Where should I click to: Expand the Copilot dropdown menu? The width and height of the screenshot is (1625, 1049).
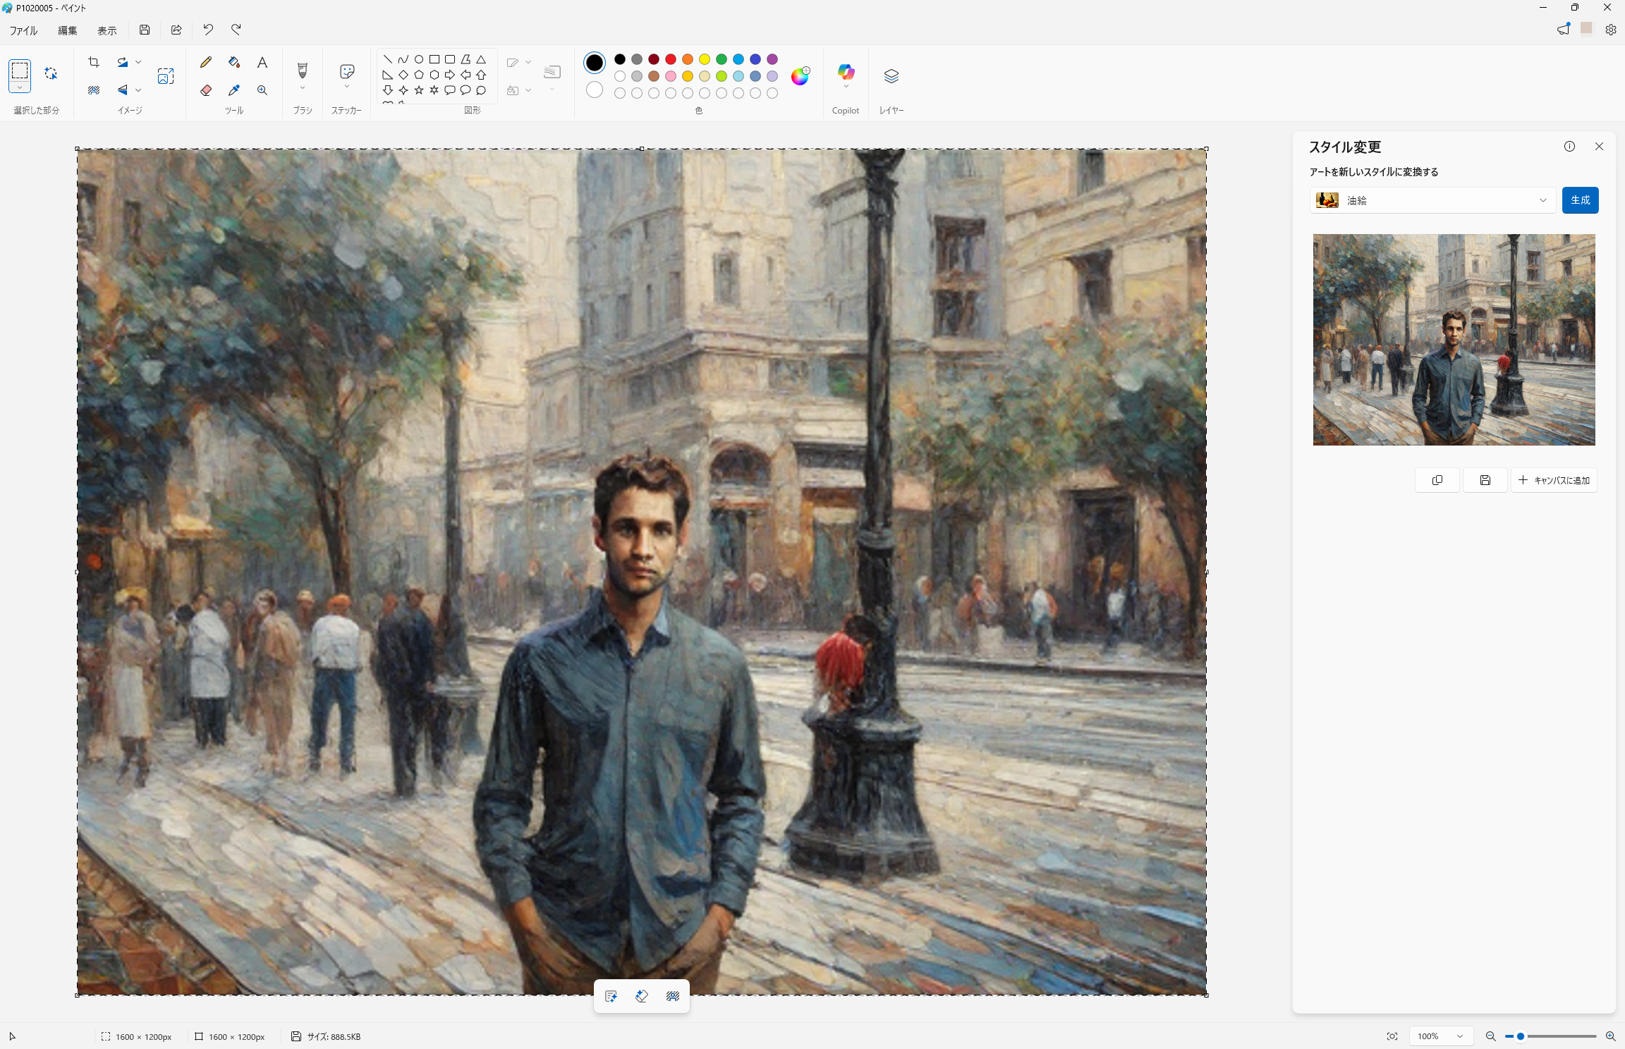pyautogui.click(x=846, y=87)
